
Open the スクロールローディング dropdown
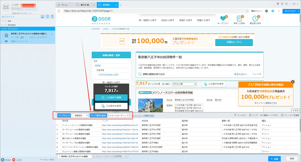pos(118,115)
